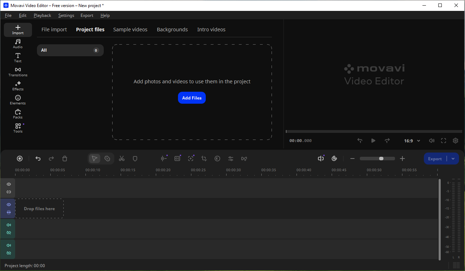Expand the Export options arrow
This screenshot has width=465, height=271.
click(453, 159)
